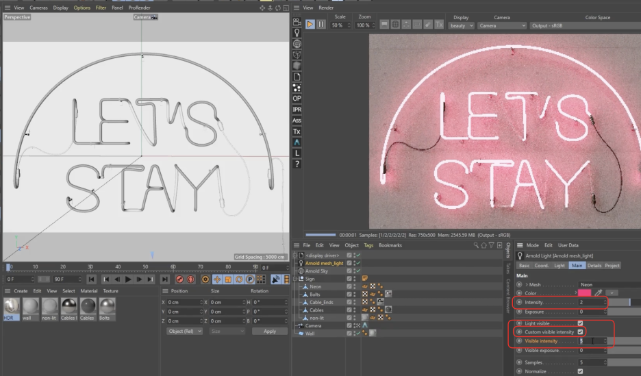Click the Arnold light bulb icon in the vertical toolbar
The width and height of the screenshot is (641, 376).
tap(297, 33)
